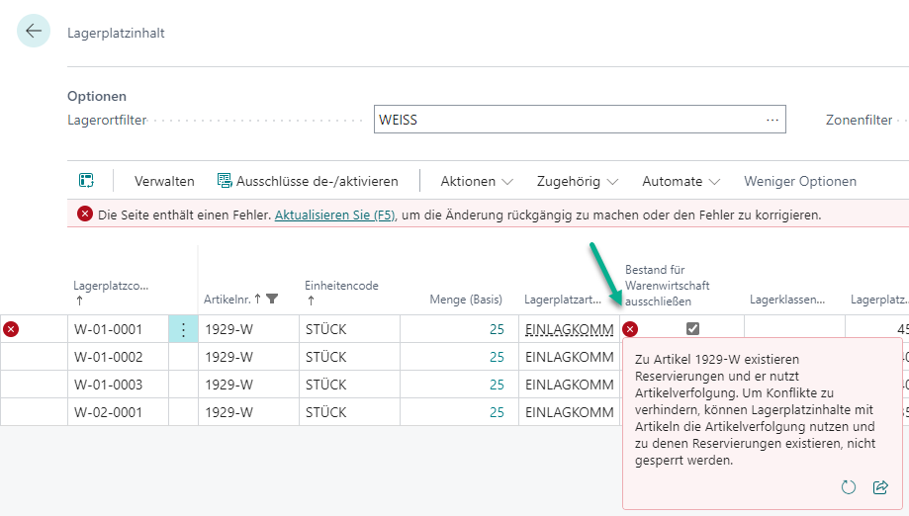This screenshot has width=909, height=516.
Task: Click the cell validation error icon
Action: [630, 329]
